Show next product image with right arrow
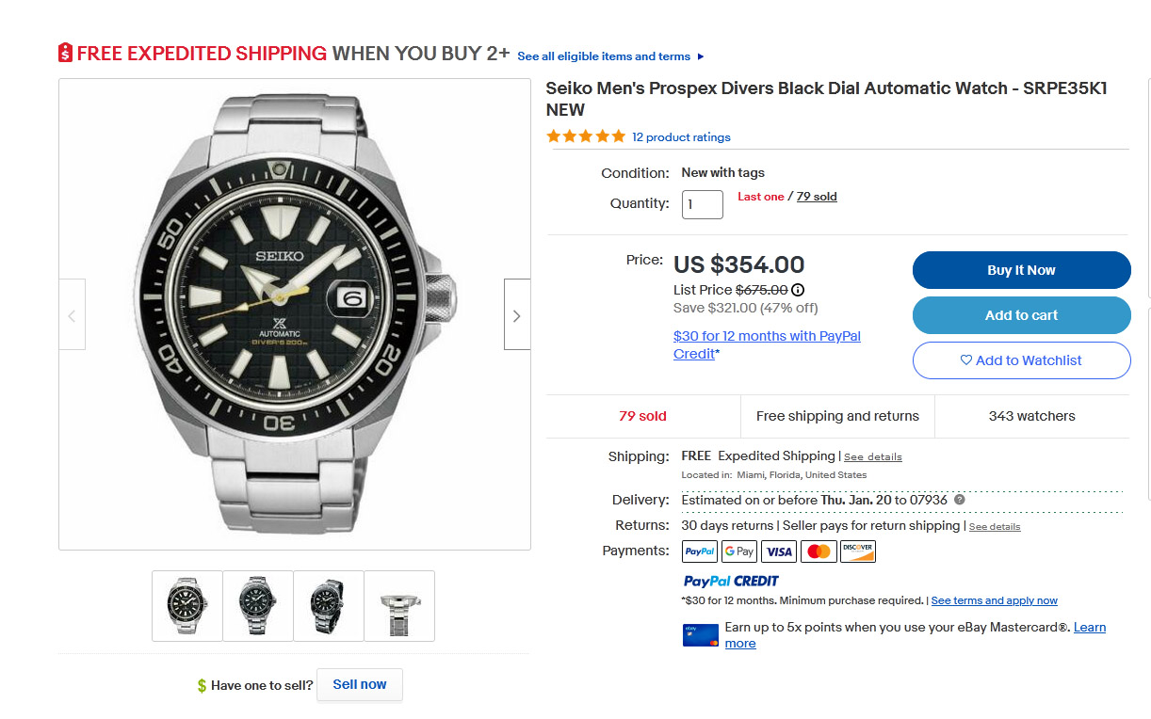 pos(516,315)
